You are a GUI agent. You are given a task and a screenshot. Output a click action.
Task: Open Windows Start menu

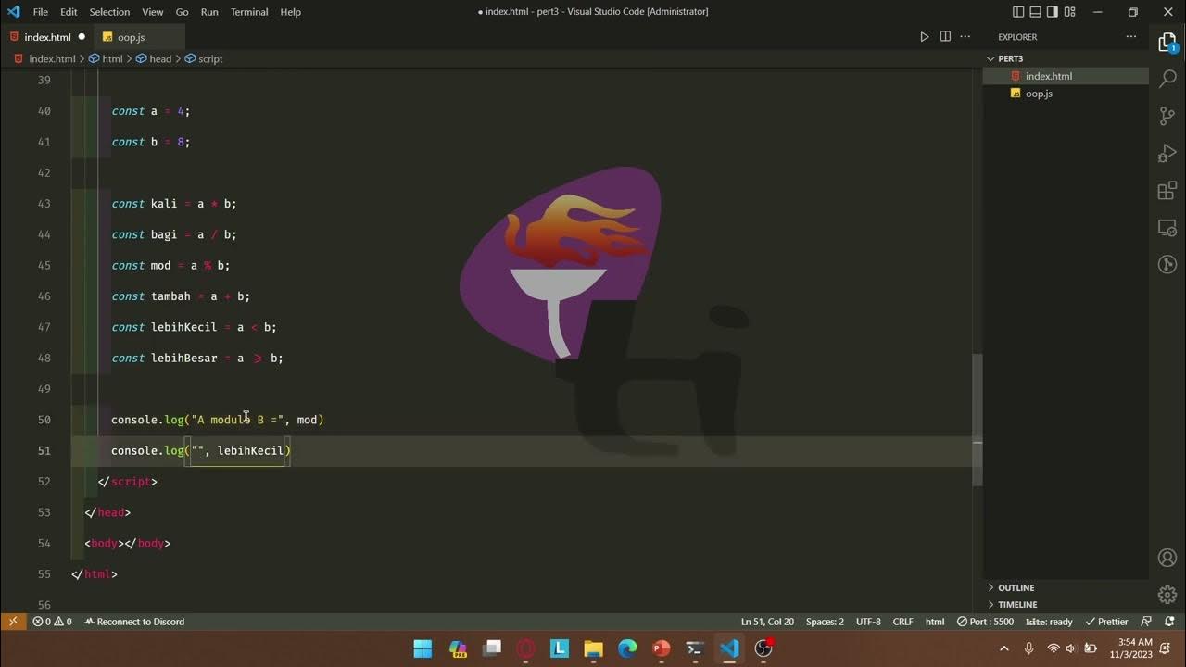coord(423,648)
